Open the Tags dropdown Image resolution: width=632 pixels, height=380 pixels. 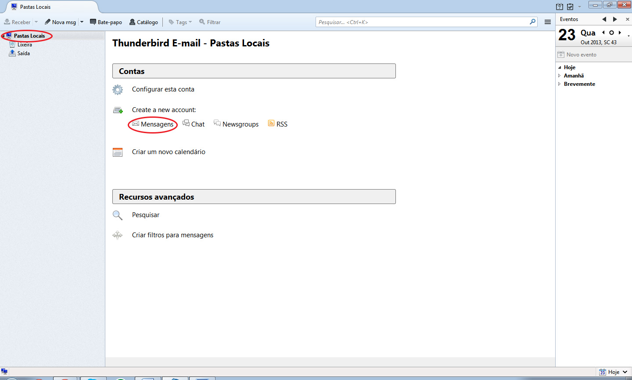(180, 22)
